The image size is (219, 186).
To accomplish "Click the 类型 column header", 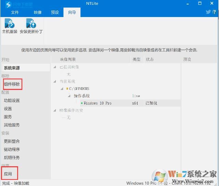I will [136, 59].
